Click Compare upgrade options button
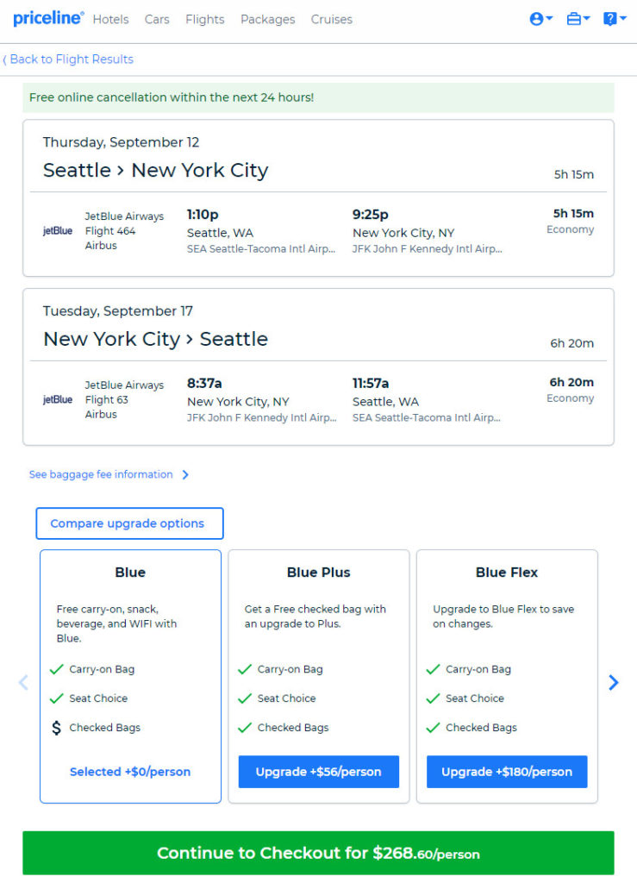The image size is (637, 883). [130, 523]
